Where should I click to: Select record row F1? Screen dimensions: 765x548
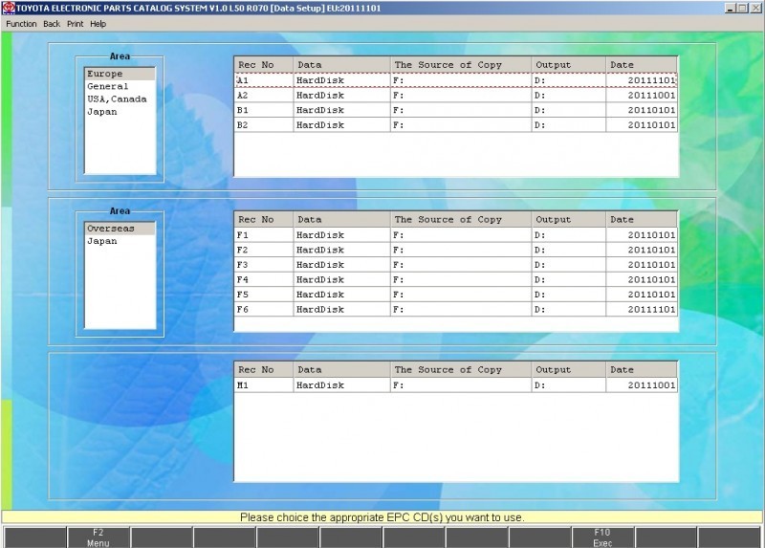[456, 234]
